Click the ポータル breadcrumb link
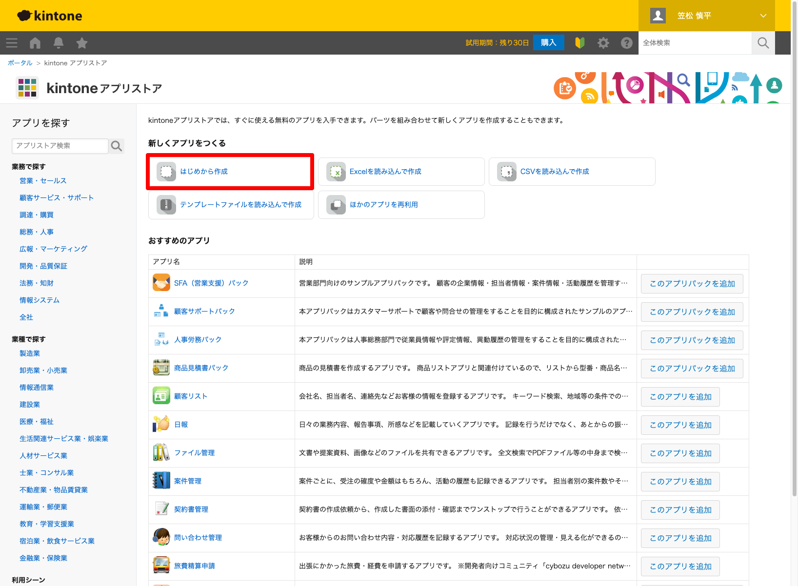Image resolution: width=798 pixels, height=586 pixels. point(20,63)
